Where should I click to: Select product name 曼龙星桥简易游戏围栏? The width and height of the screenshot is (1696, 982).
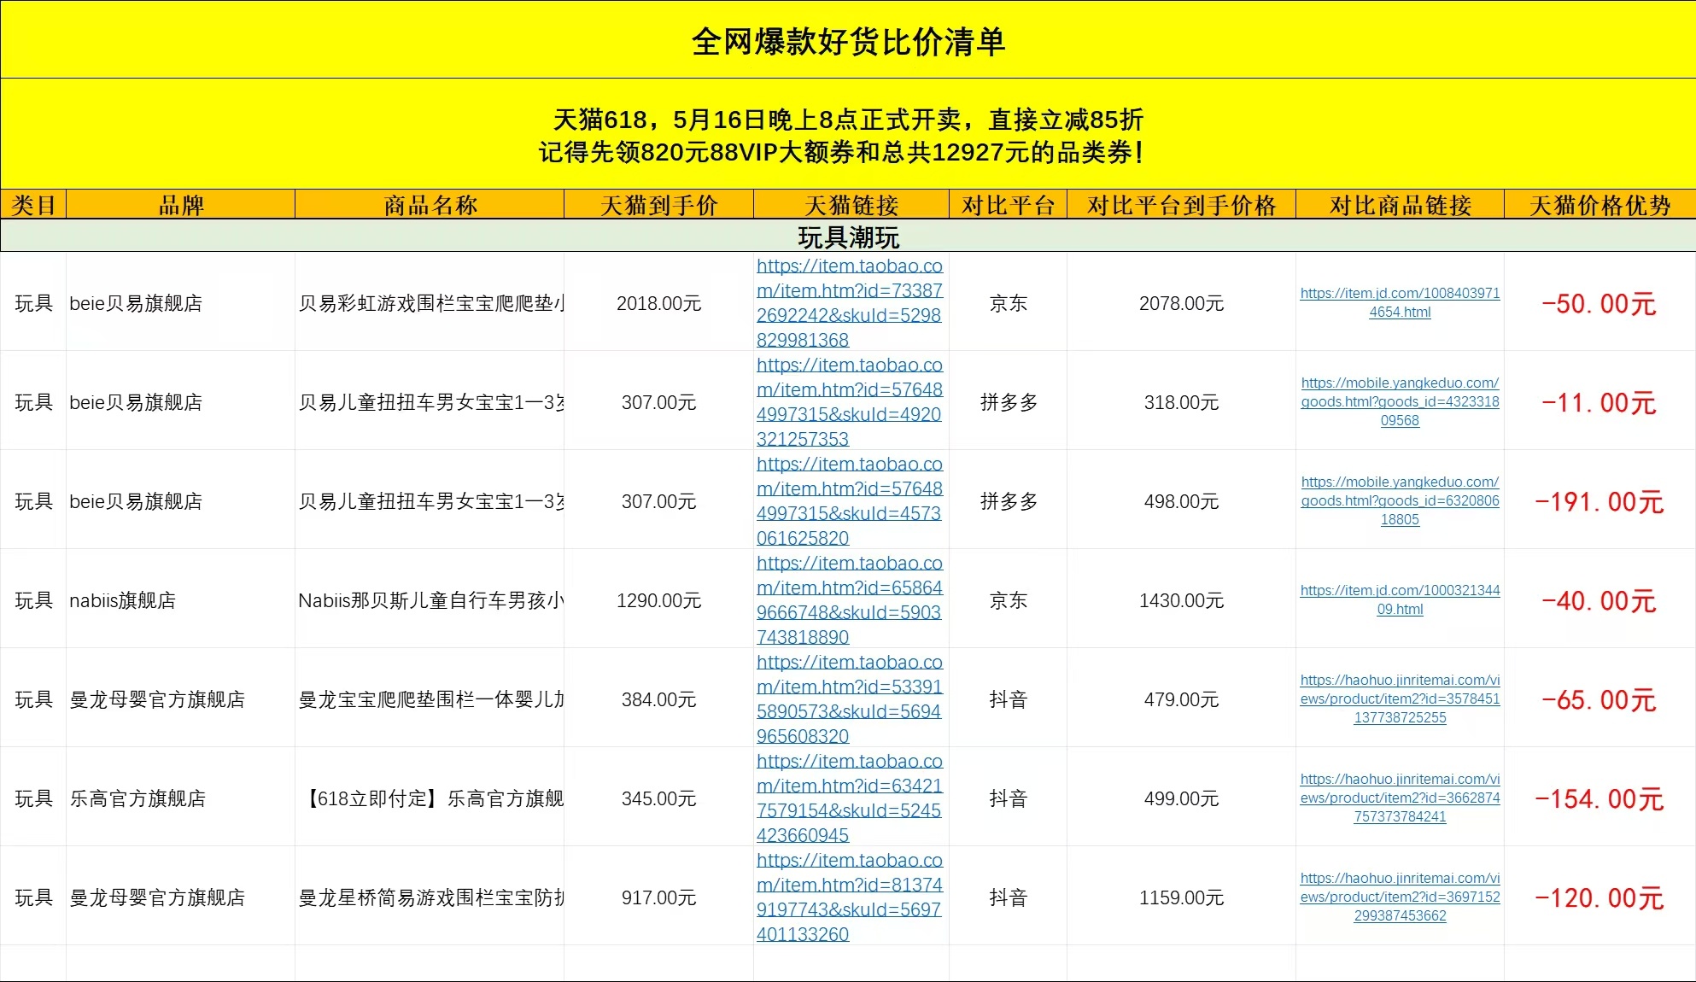(x=430, y=897)
